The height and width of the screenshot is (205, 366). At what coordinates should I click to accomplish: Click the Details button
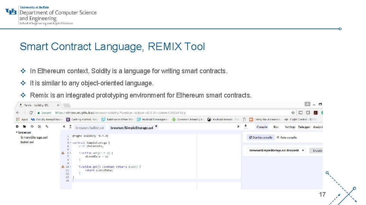click(316, 151)
